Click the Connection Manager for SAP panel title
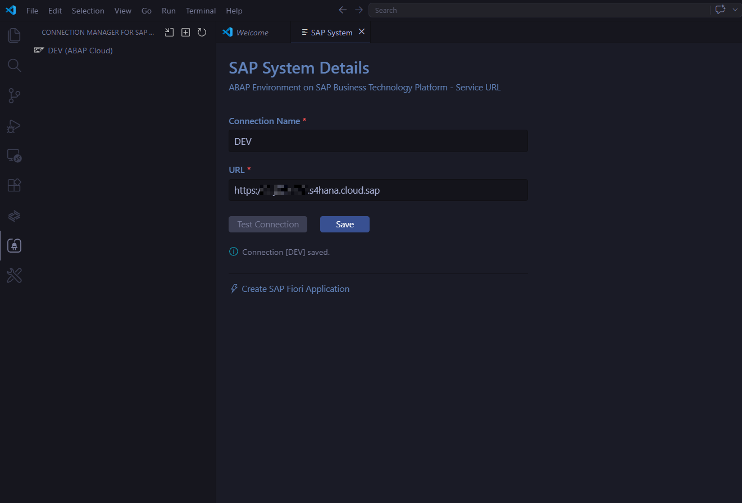The height and width of the screenshot is (503, 742). coord(98,33)
